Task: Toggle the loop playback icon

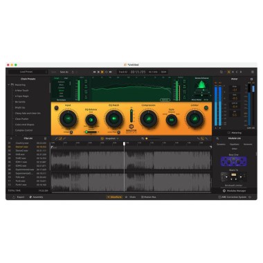Action: pos(107,72)
